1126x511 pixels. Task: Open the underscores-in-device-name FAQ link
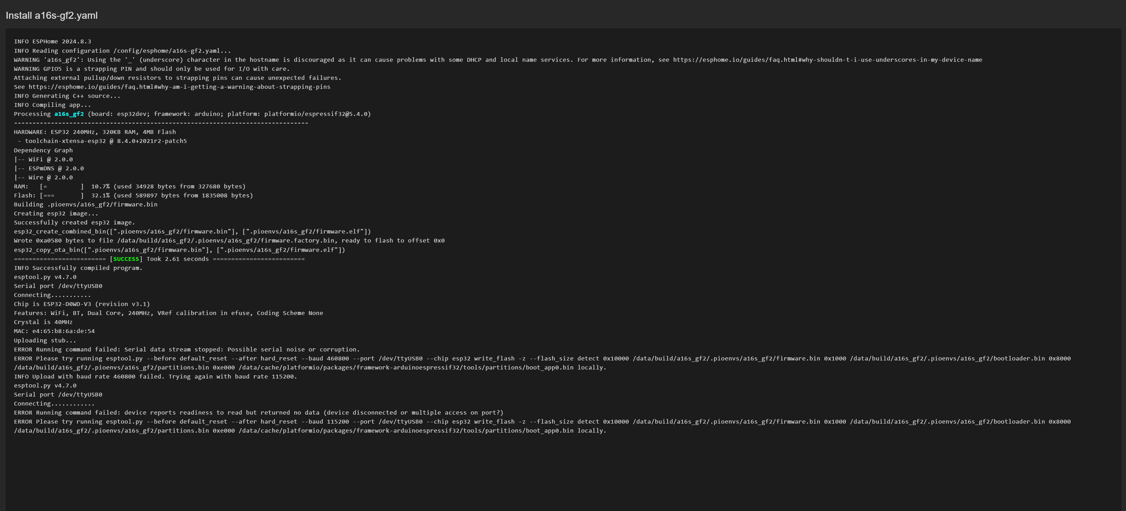827,60
